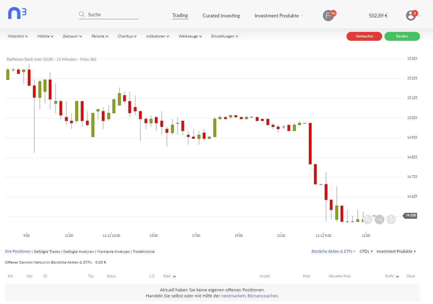Open flag notifications with badge 96

click(329, 16)
